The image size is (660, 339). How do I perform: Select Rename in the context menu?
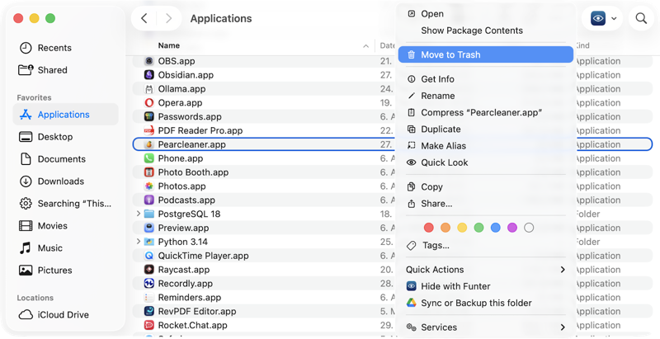(438, 96)
